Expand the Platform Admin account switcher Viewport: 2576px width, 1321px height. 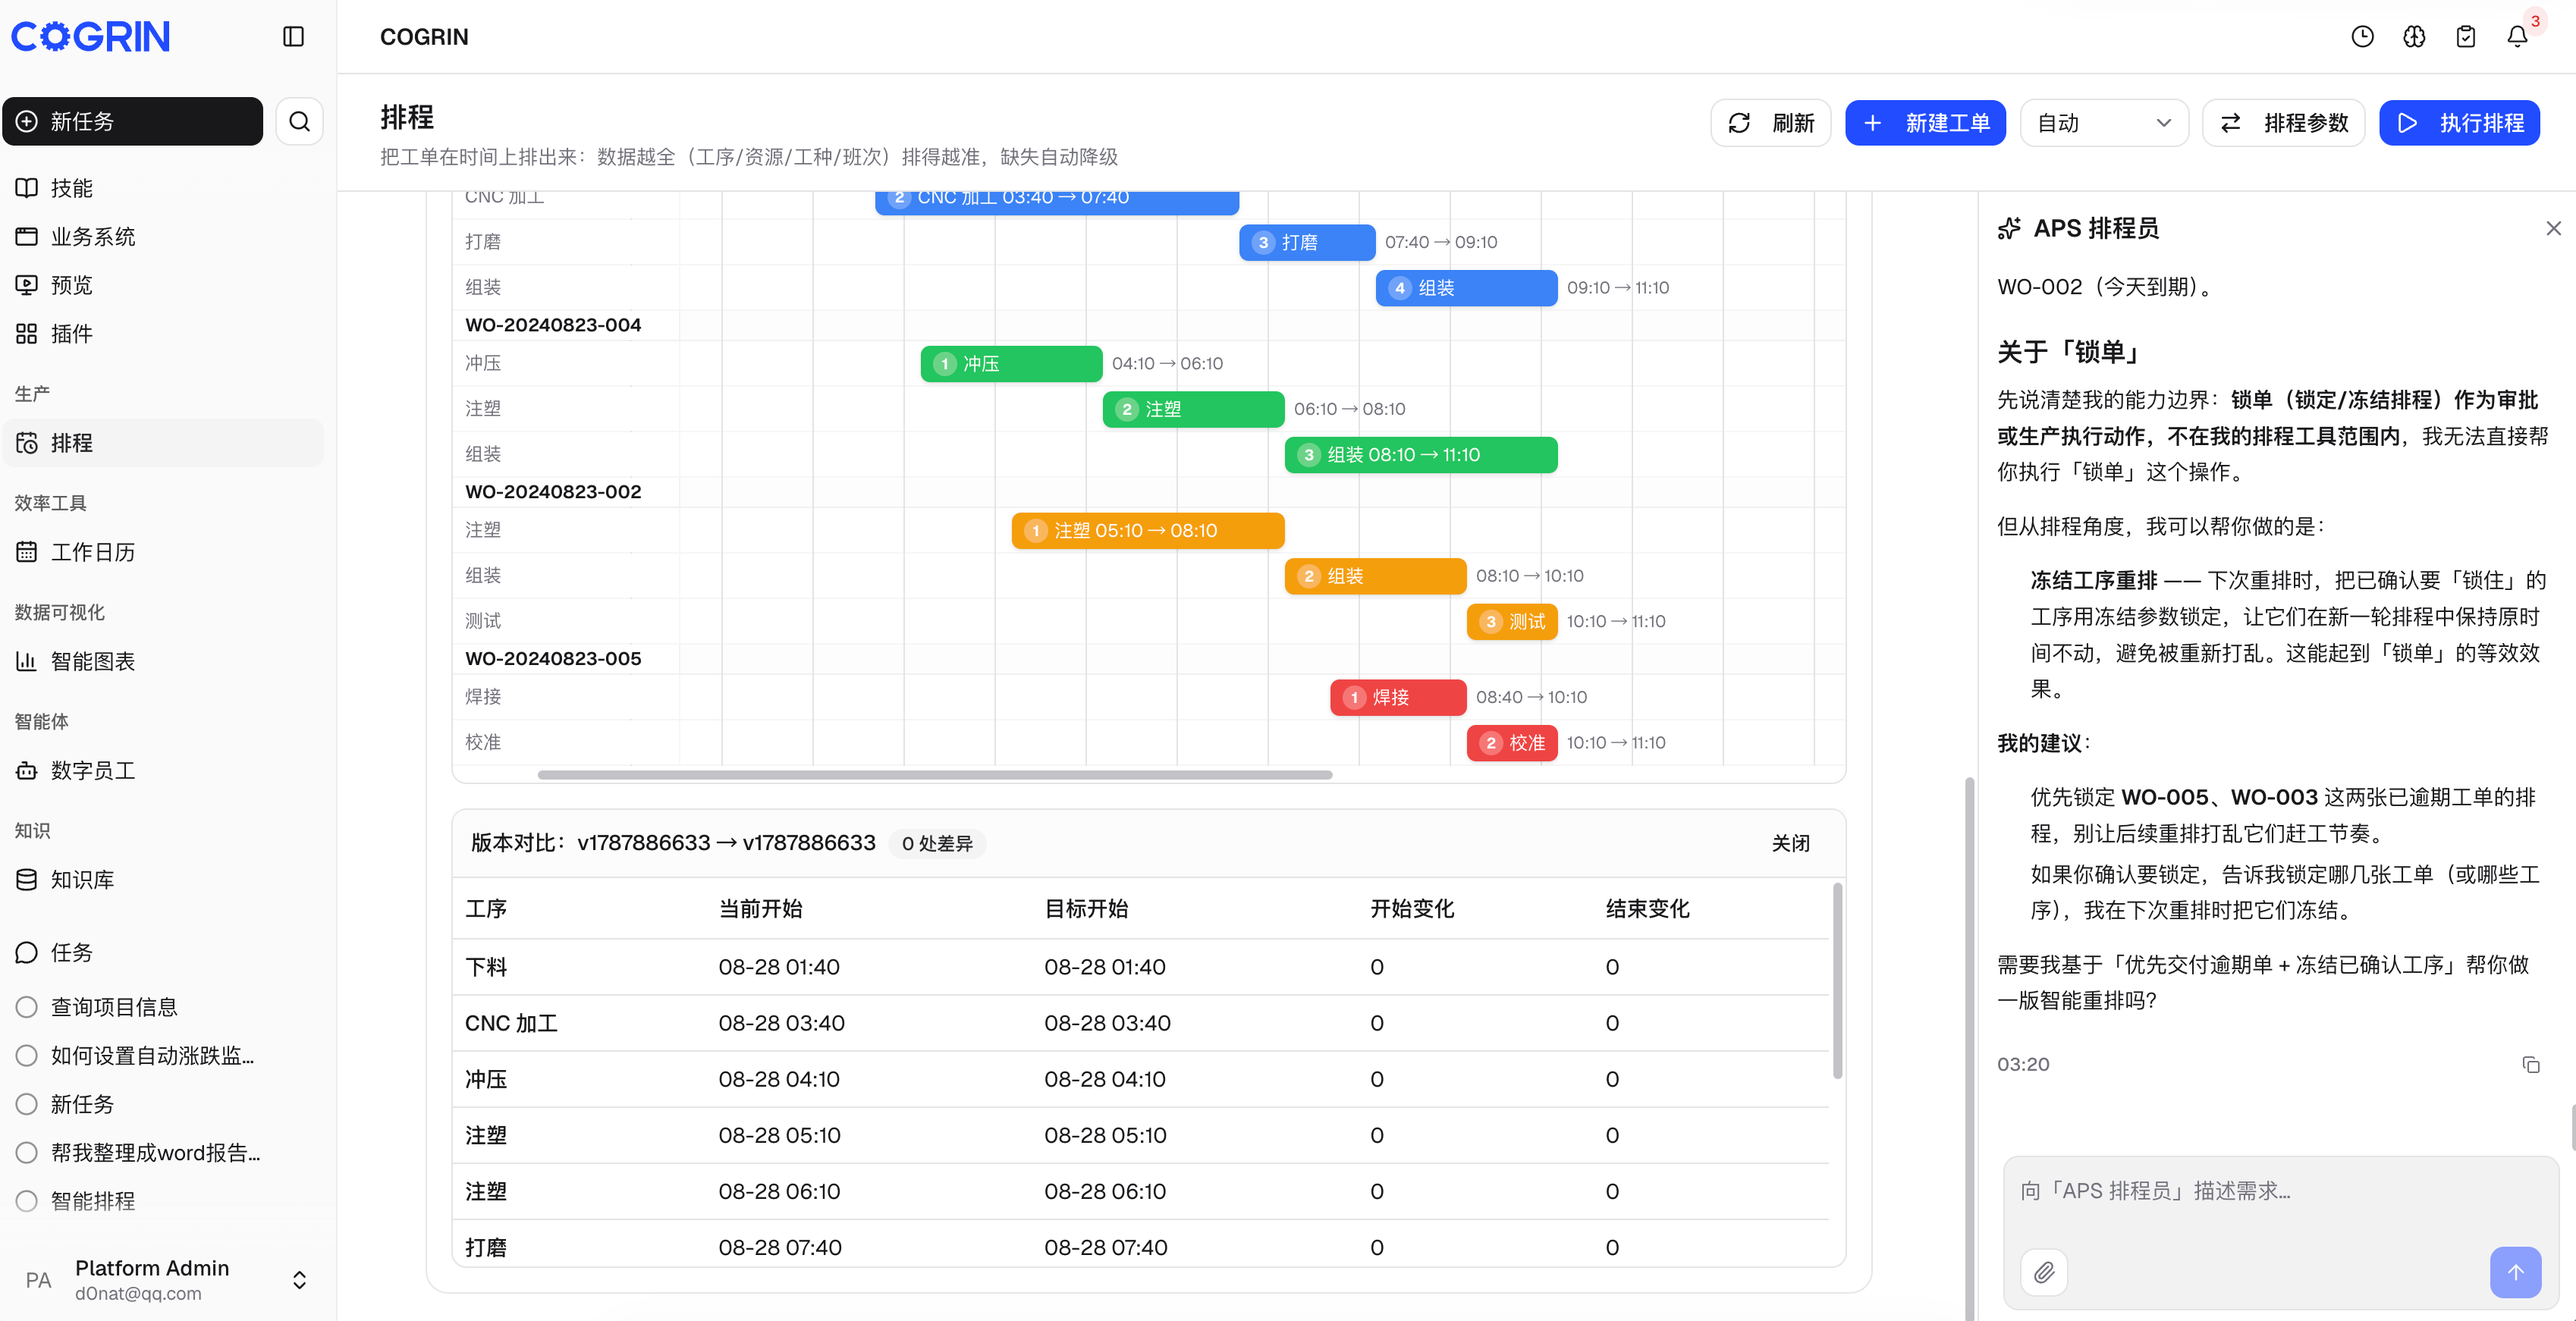[x=299, y=1280]
